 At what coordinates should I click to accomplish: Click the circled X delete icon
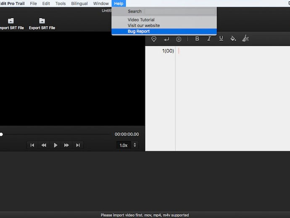[179, 39]
